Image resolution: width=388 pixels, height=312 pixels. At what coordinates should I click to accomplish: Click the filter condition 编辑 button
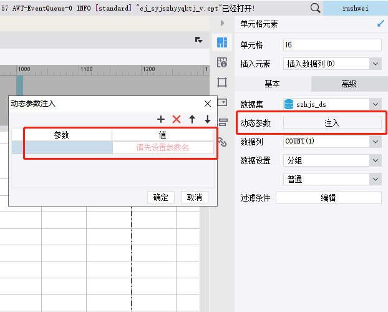point(328,198)
